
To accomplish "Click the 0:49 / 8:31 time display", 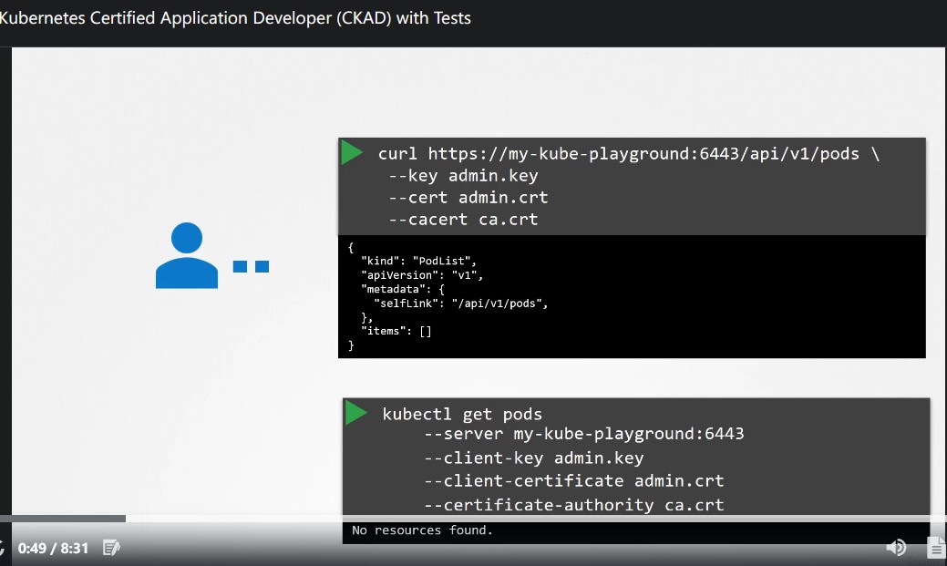I will (53, 549).
